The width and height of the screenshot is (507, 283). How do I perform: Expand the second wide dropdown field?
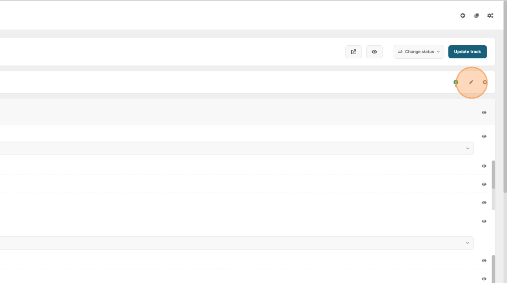click(x=235, y=243)
